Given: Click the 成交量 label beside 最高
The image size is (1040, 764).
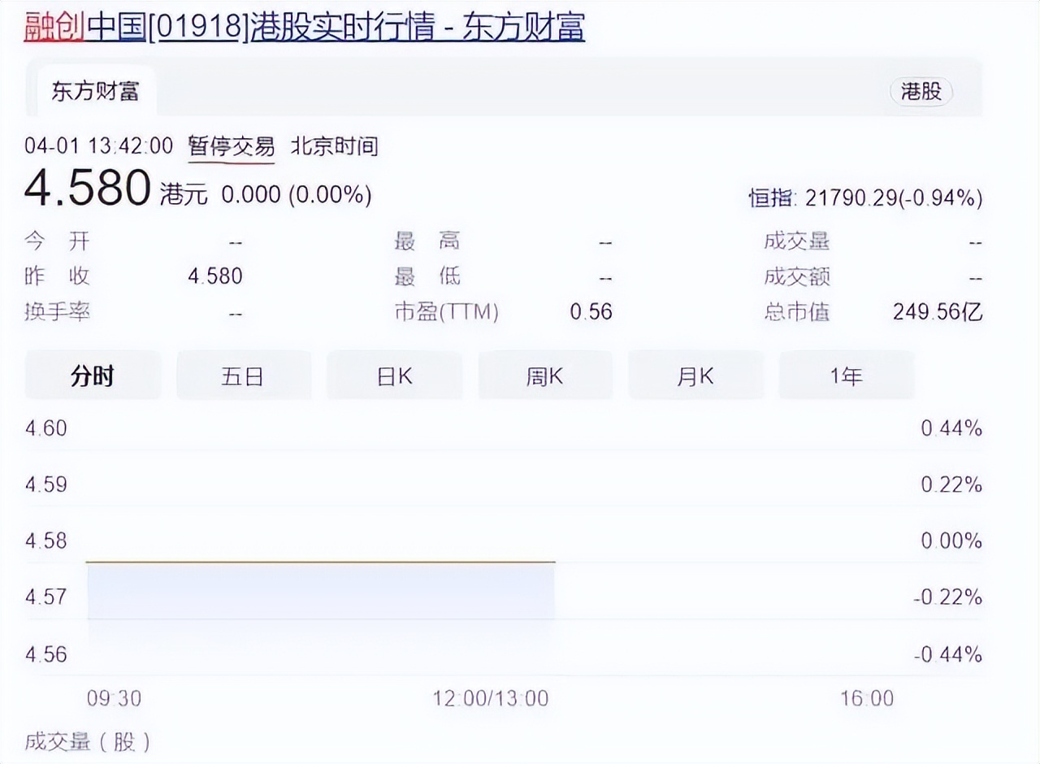Looking at the screenshot, I should 797,241.
